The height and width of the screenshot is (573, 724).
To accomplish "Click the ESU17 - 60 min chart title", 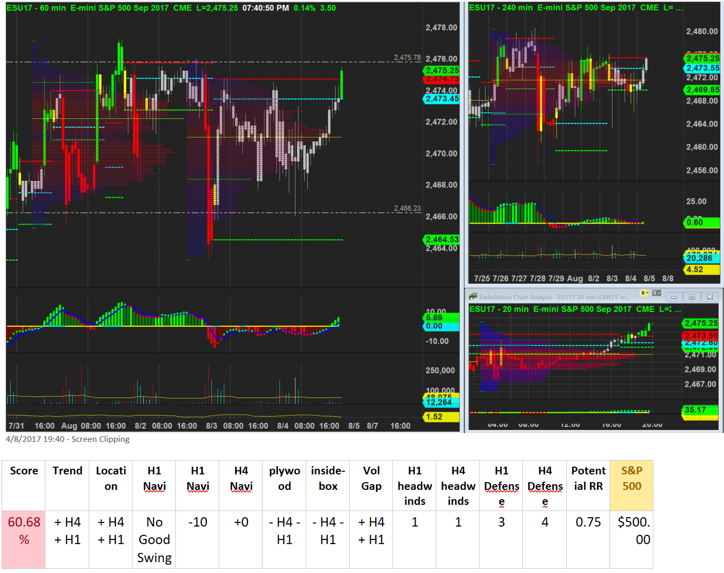I will (x=171, y=8).
